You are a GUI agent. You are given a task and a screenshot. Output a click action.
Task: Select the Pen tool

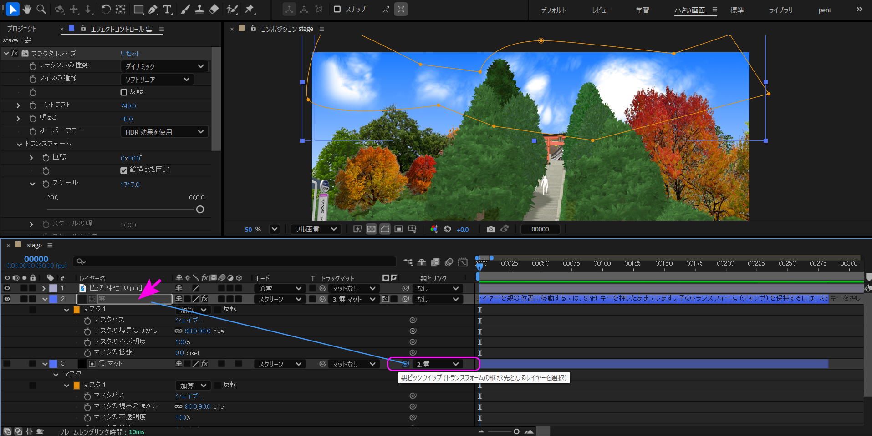tap(153, 9)
